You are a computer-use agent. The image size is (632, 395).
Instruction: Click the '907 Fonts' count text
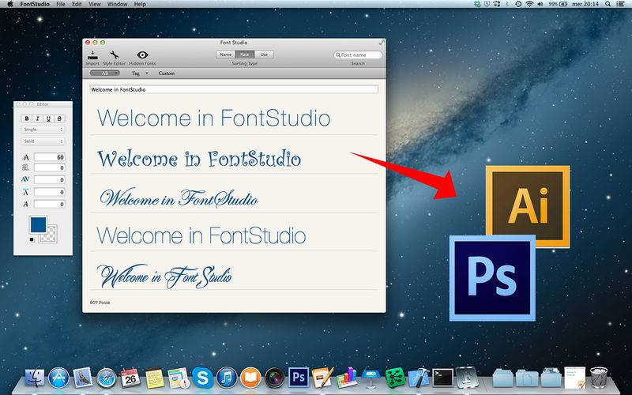100,303
